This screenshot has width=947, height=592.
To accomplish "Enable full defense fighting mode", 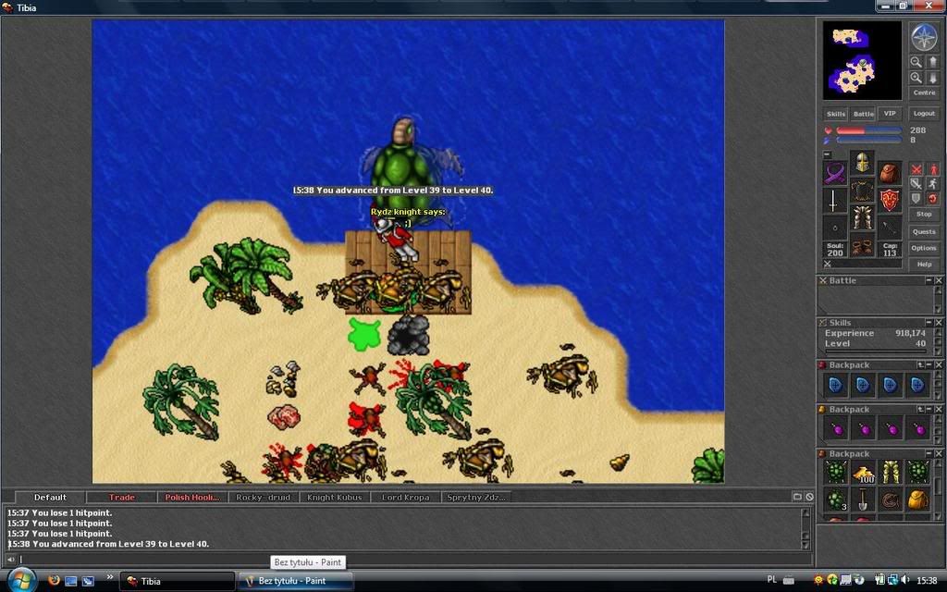I will [916, 198].
